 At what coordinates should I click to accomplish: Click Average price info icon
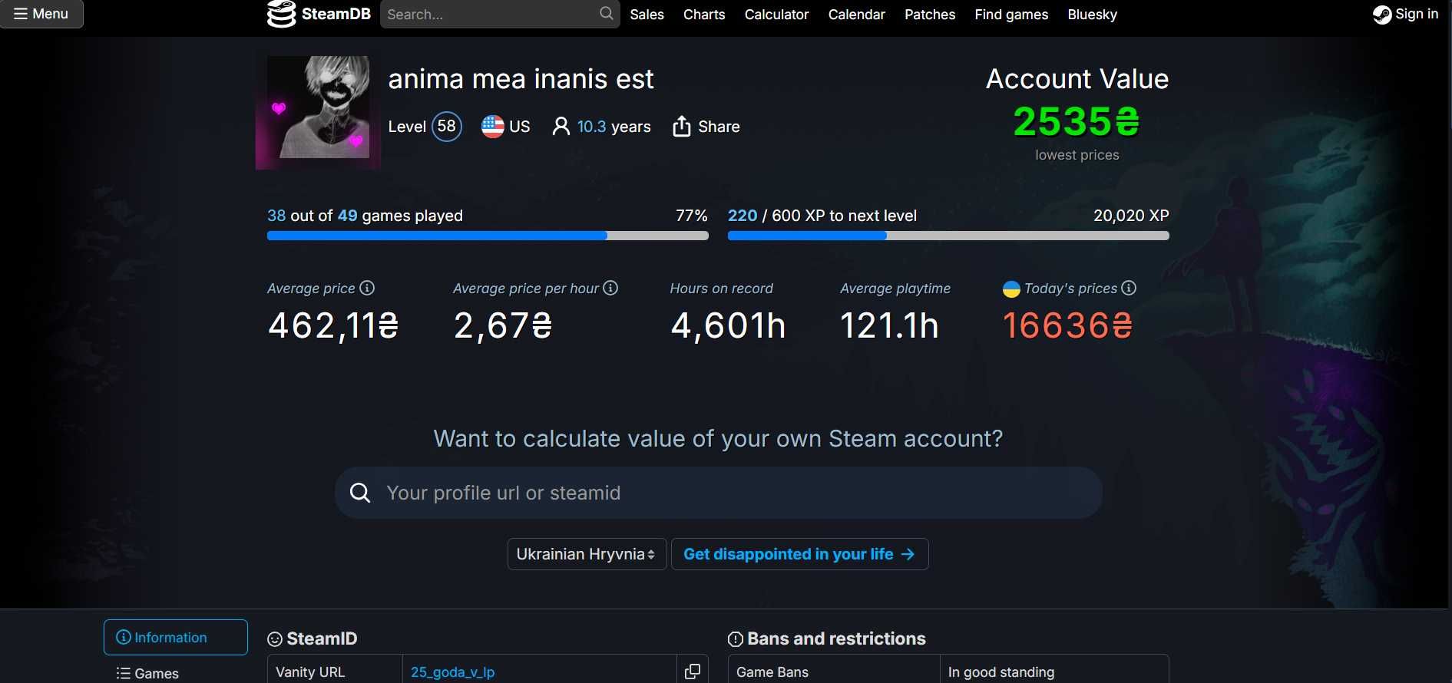367,288
